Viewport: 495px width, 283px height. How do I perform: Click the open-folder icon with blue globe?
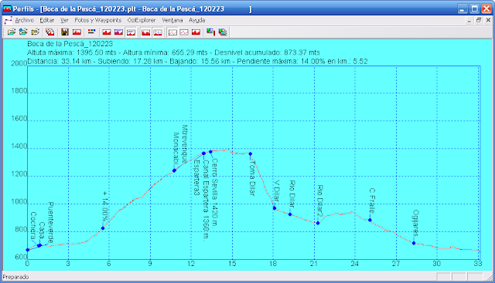(23, 32)
